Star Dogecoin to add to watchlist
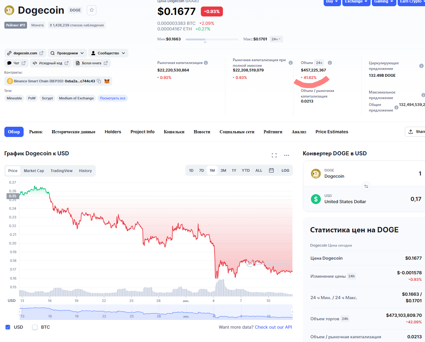 [91, 10]
